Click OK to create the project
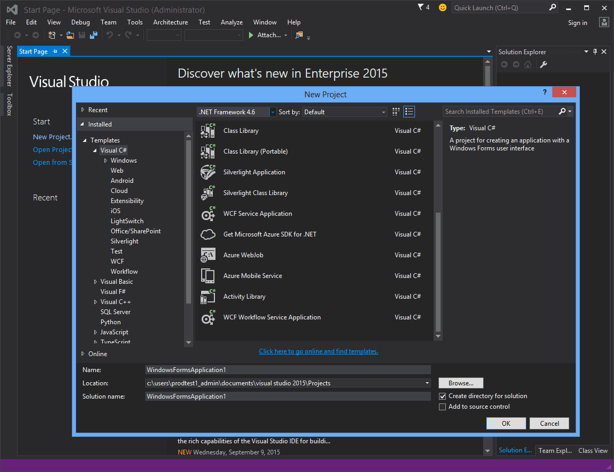This screenshot has width=614, height=472. tap(506, 423)
